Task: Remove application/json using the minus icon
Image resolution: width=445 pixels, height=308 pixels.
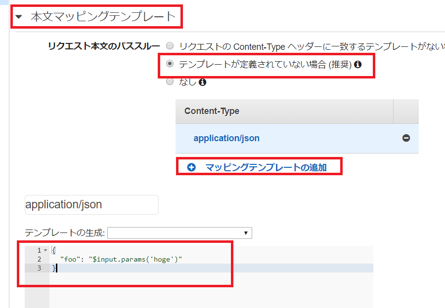Action: tap(405, 138)
